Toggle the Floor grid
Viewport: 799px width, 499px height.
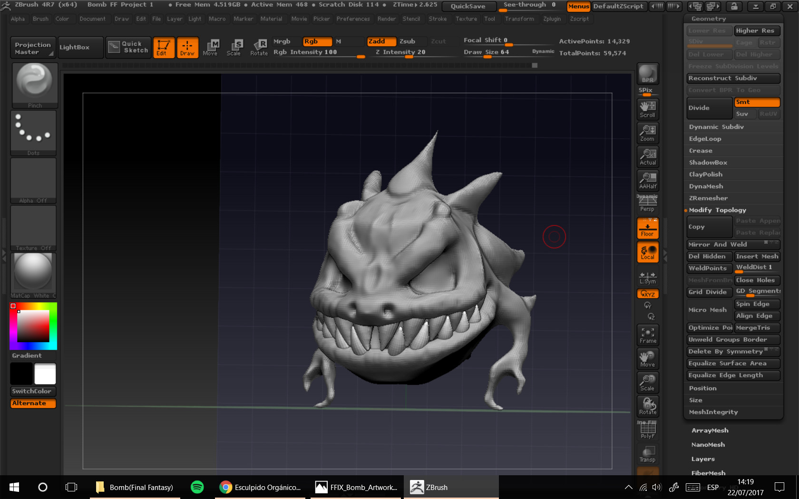coord(647,228)
